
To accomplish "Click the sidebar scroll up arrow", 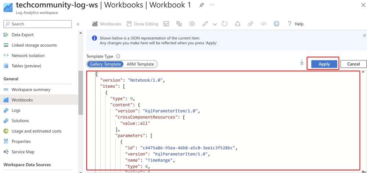I will (x=81, y=33).
